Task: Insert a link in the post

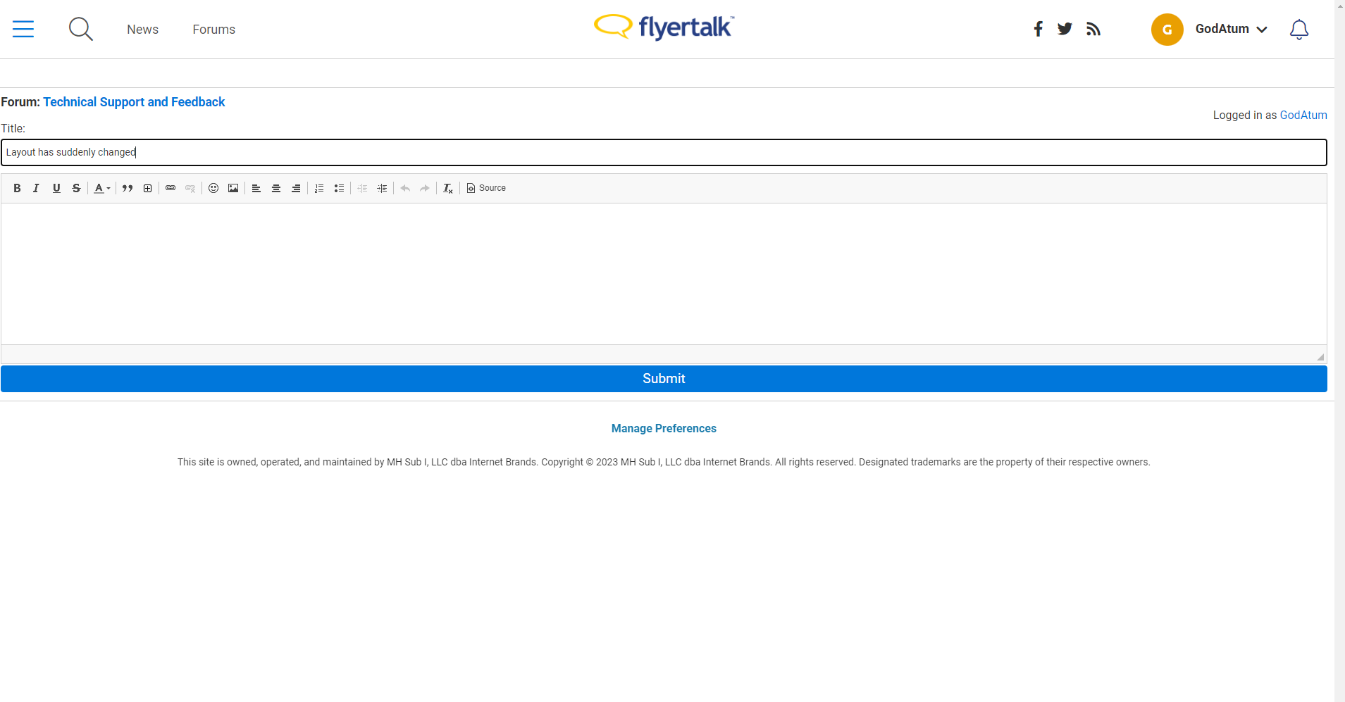Action: tap(171, 188)
